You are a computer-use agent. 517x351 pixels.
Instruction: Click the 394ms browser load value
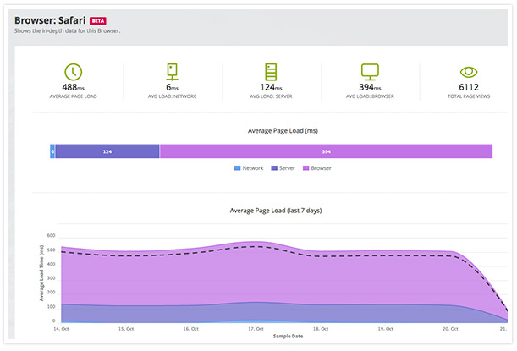[370, 87]
